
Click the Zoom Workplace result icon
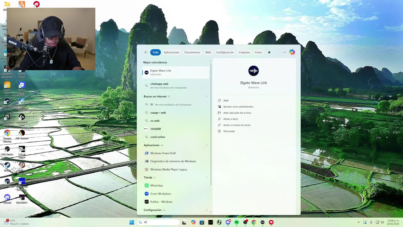pos(146,194)
